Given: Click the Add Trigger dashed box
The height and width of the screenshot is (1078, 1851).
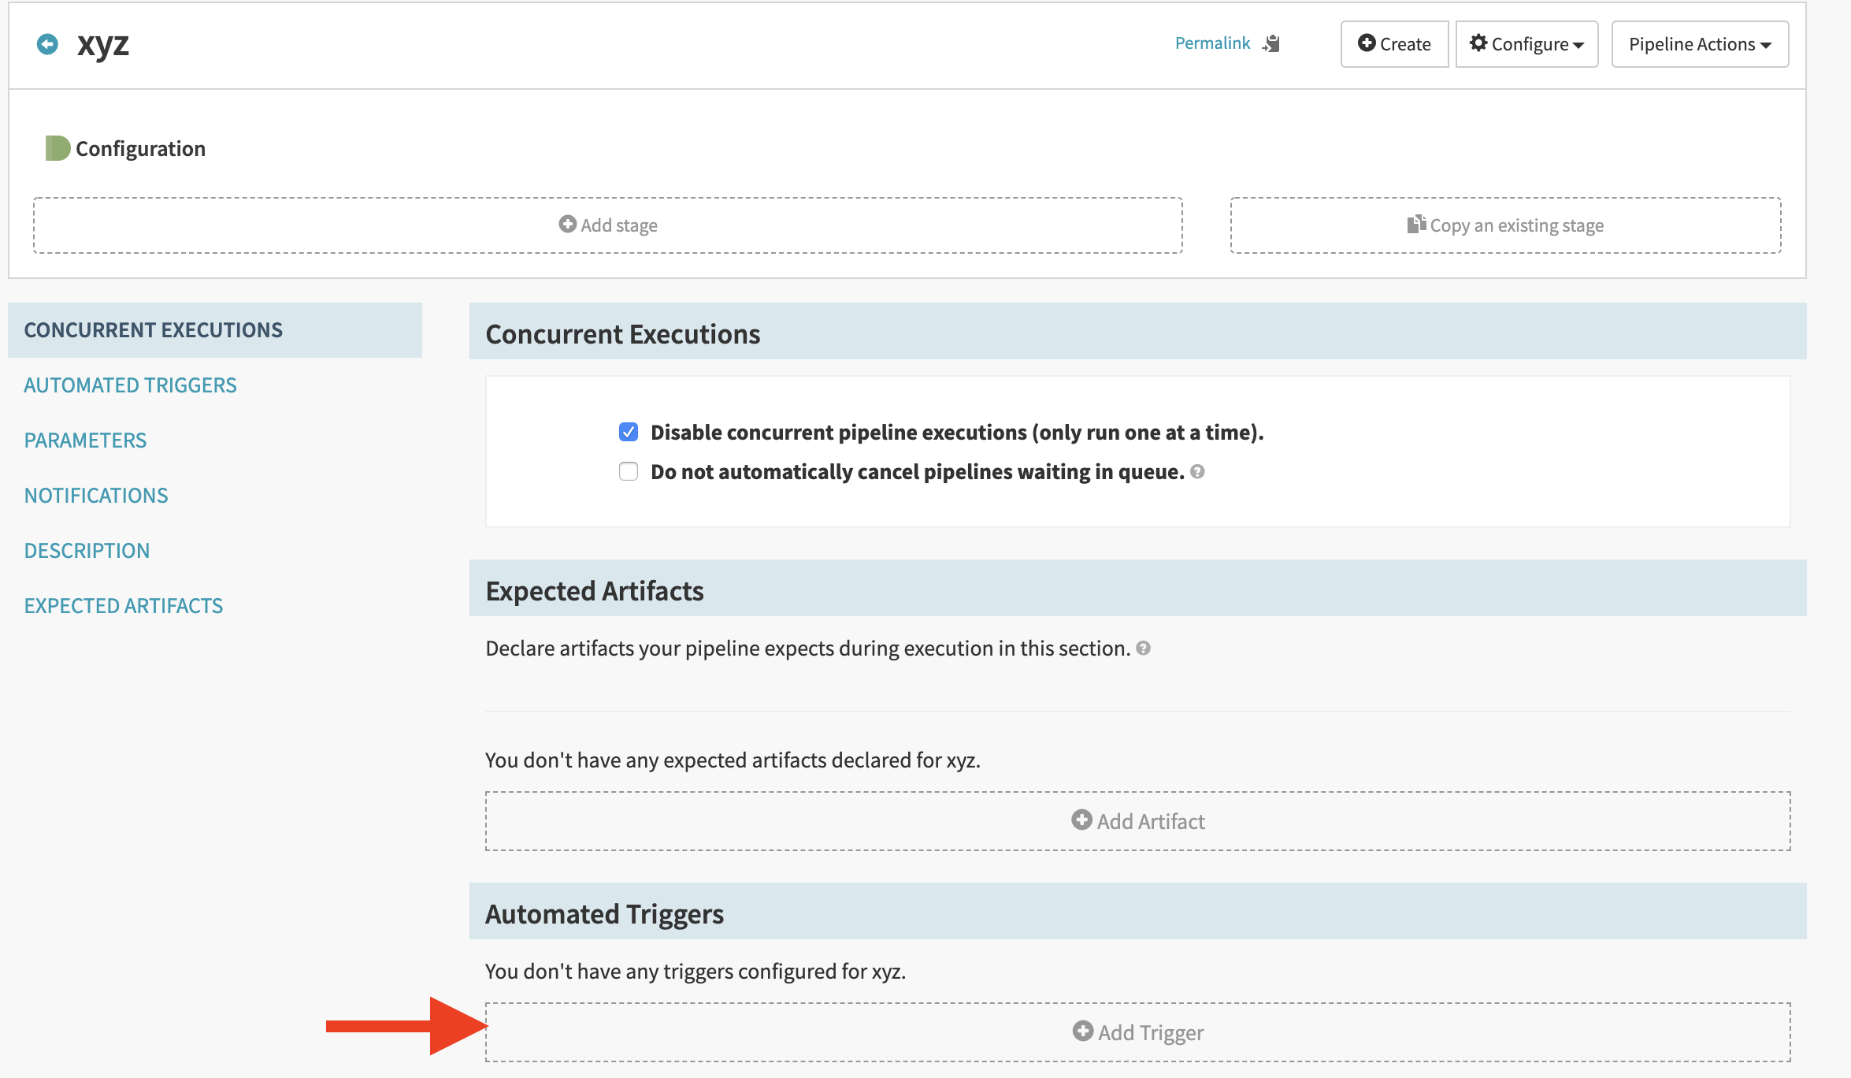Looking at the screenshot, I should tap(1137, 1032).
